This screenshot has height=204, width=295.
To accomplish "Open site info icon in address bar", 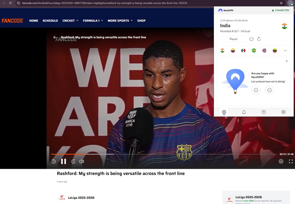I will pos(18,3).
